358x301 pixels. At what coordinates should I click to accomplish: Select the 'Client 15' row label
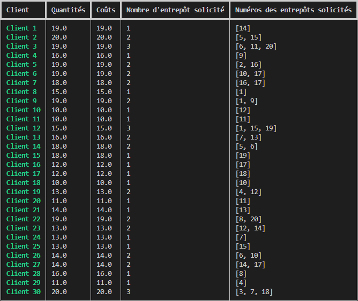click(x=23, y=155)
